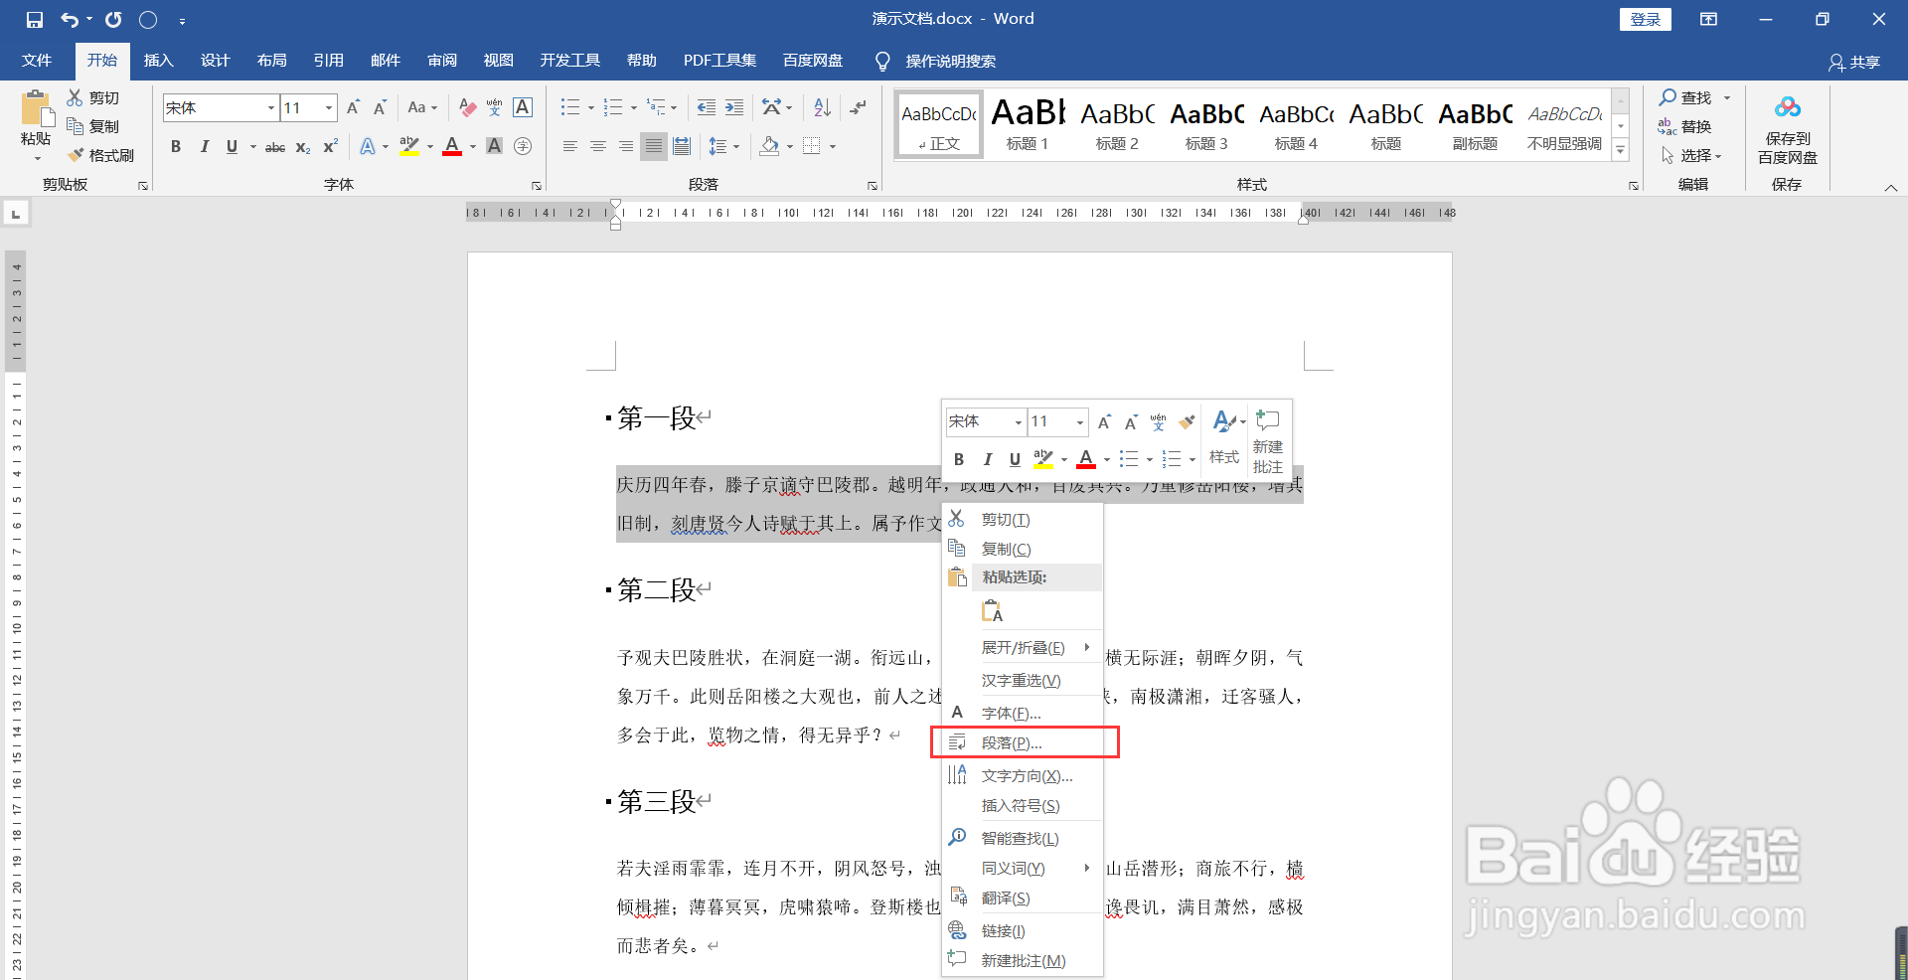
Task: Toggle Underline formatting in the ribbon
Action: tap(231, 146)
